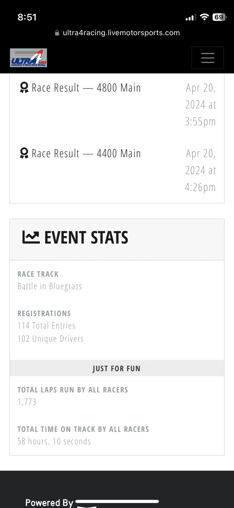Click the Just For Fun section bar
The image size is (234, 508).
117,368
